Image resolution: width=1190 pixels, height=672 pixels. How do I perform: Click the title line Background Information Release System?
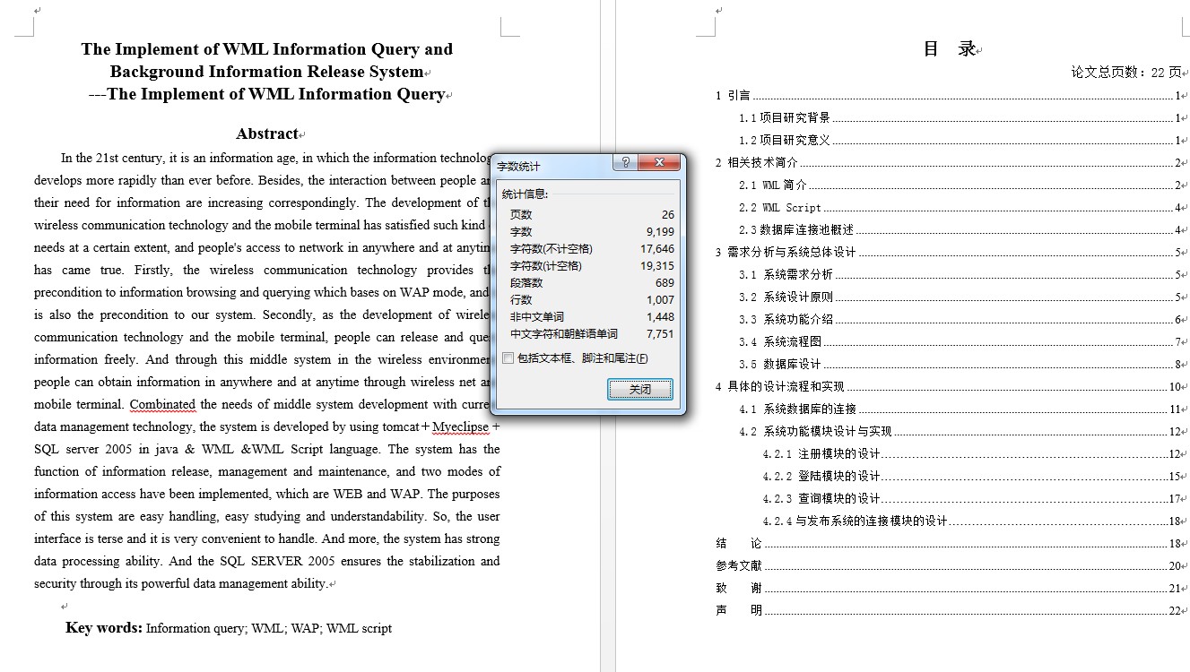click(x=266, y=72)
